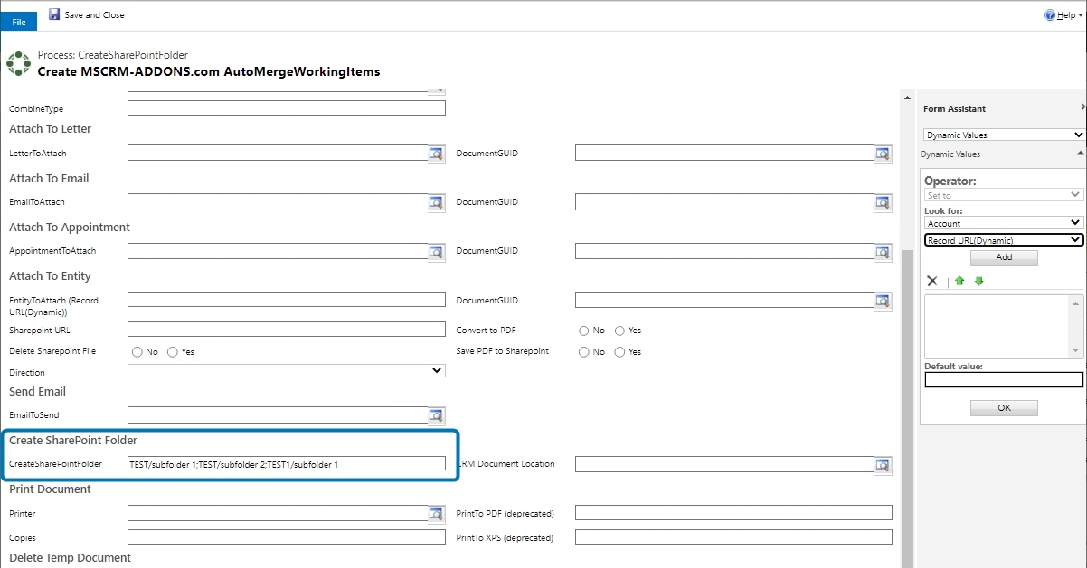Click the Save and Close disk icon
The height and width of the screenshot is (568, 1087).
click(x=54, y=14)
